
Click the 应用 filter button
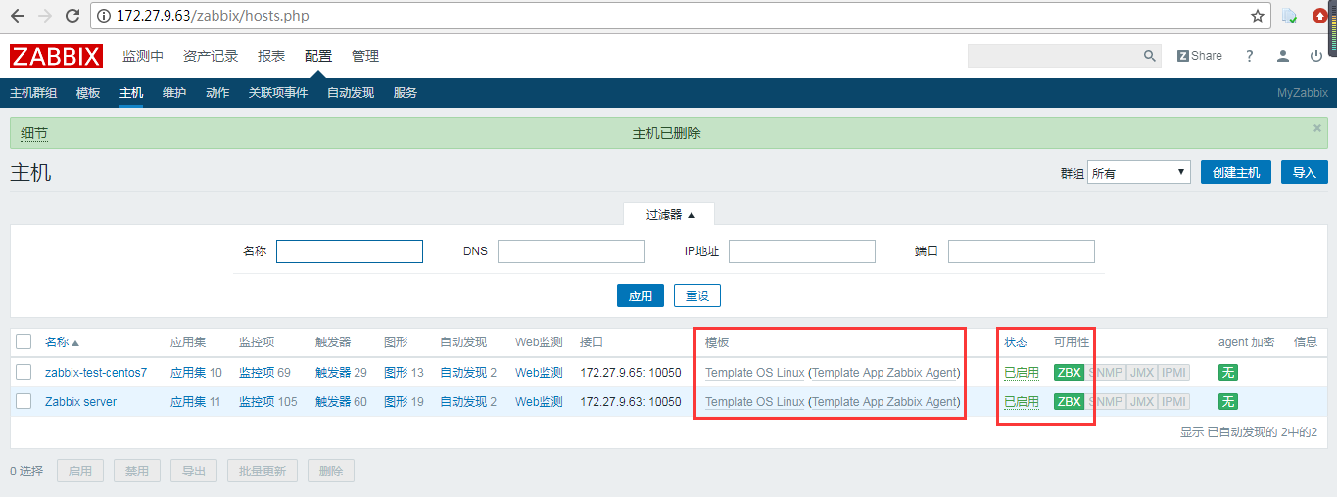coord(641,295)
